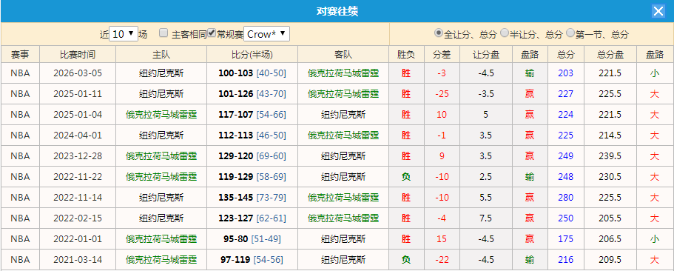Uncheck the 常规赛 checkbox
This screenshot has width=674, height=271.
pyautogui.click(x=212, y=33)
